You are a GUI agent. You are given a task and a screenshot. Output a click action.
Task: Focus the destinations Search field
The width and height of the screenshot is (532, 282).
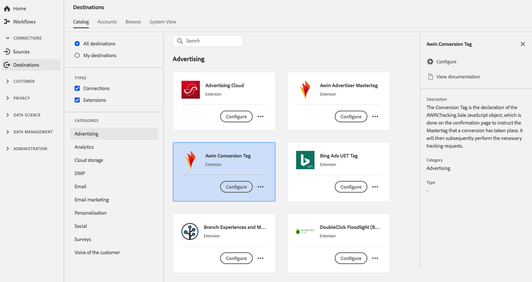coord(208,41)
